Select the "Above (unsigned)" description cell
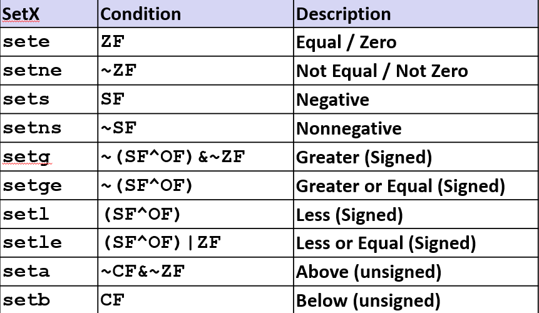 tap(369, 272)
